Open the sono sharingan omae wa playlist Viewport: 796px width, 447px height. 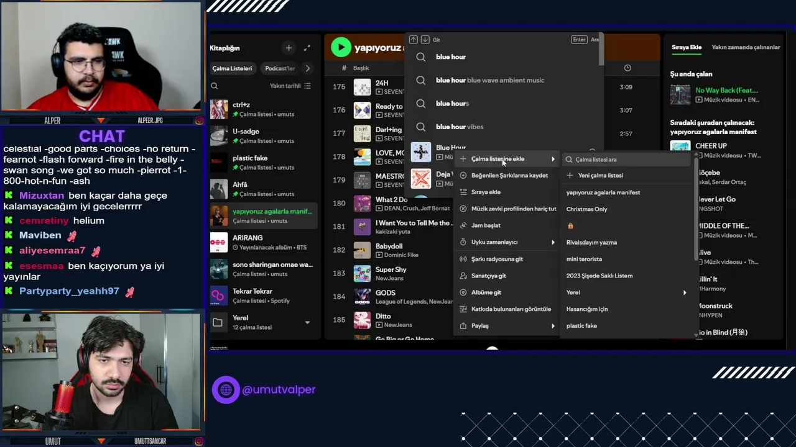(264, 269)
